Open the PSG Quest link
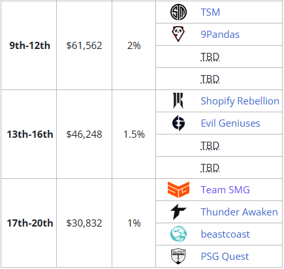 (x=225, y=257)
